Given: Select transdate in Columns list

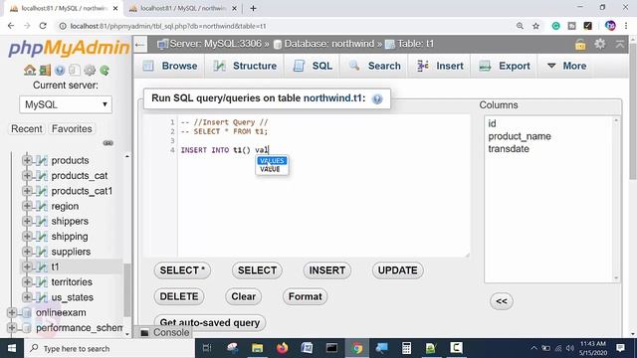Looking at the screenshot, I should click(509, 149).
